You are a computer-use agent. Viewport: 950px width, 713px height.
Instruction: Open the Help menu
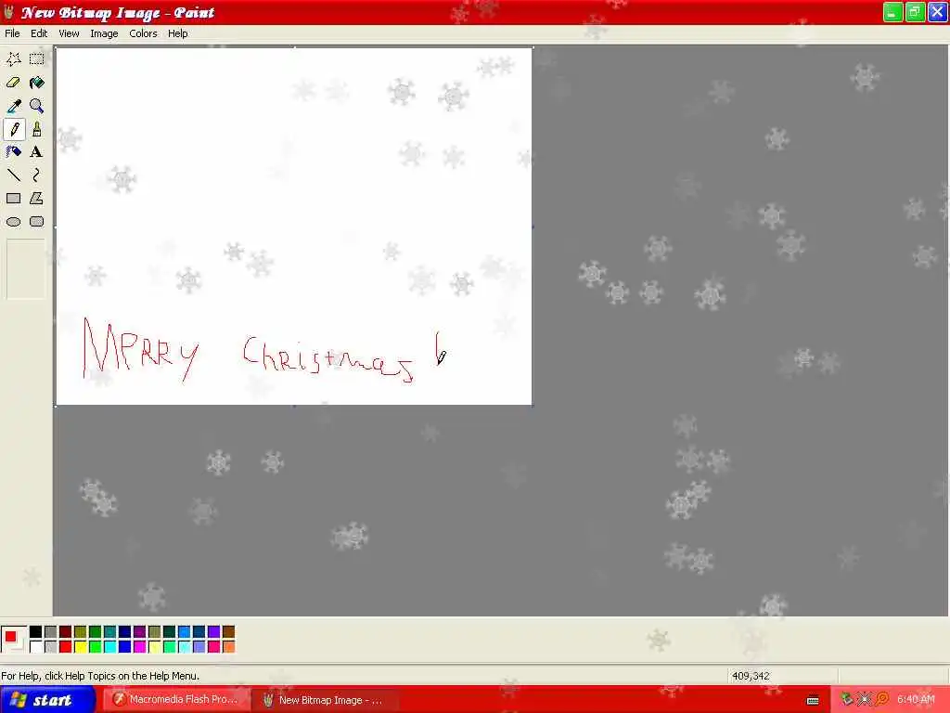tap(177, 33)
